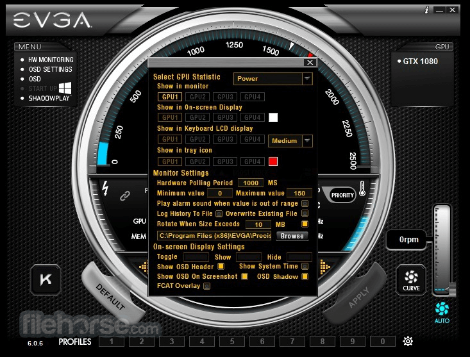The height and width of the screenshot is (357, 470).
Task: Toggle GPU1 under Show in tray icon
Action: [170, 162]
